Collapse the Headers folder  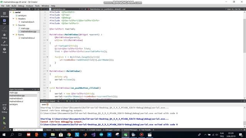[x=13, y=19]
